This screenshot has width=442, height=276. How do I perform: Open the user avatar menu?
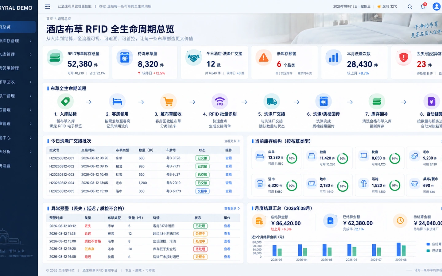tap(436, 6)
